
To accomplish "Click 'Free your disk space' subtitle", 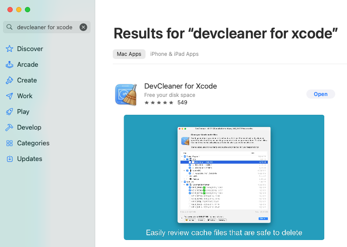I will [x=170, y=95].
